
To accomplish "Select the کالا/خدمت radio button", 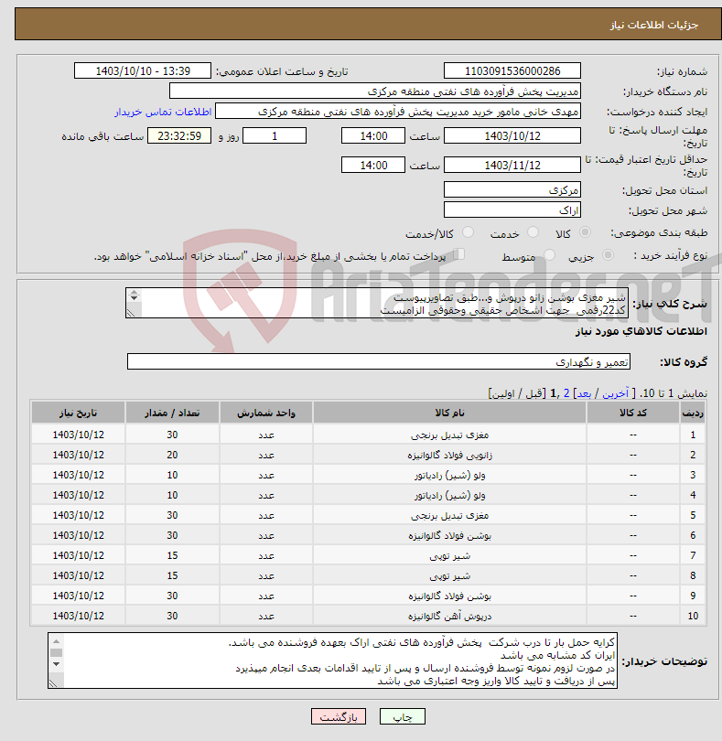I will click(x=468, y=232).
